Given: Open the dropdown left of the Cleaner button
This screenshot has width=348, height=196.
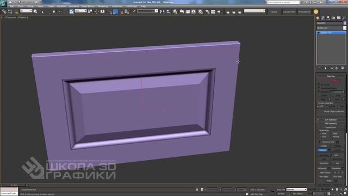Looking at the screenshot, I should tap(254, 11).
